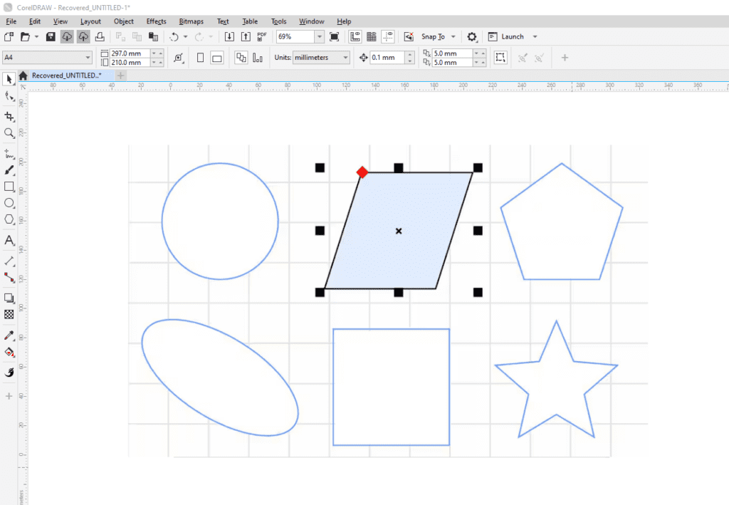Image resolution: width=729 pixels, height=505 pixels.
Task: Open the Bitmaps menu
Action: [x=191, y=21]
